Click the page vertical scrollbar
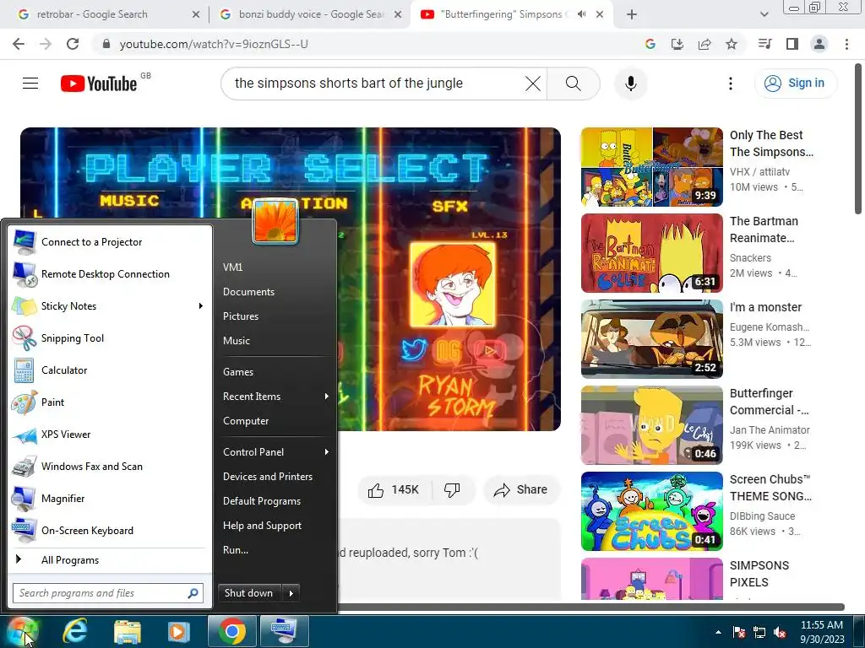Image resolution: width=865 pixels, height=648 pixels. click(858, 139)
